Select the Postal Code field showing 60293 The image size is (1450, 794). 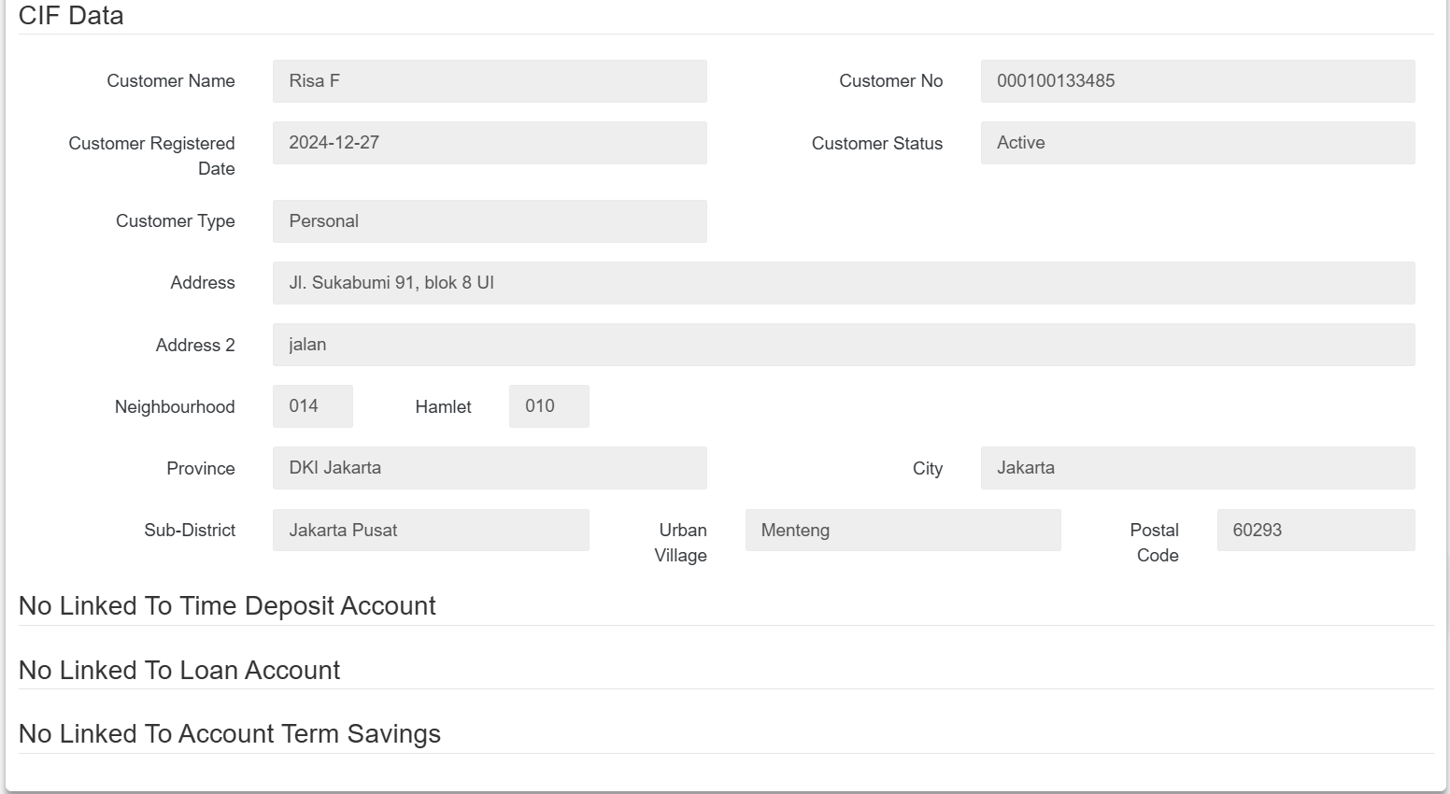[x=1315, y=530]
